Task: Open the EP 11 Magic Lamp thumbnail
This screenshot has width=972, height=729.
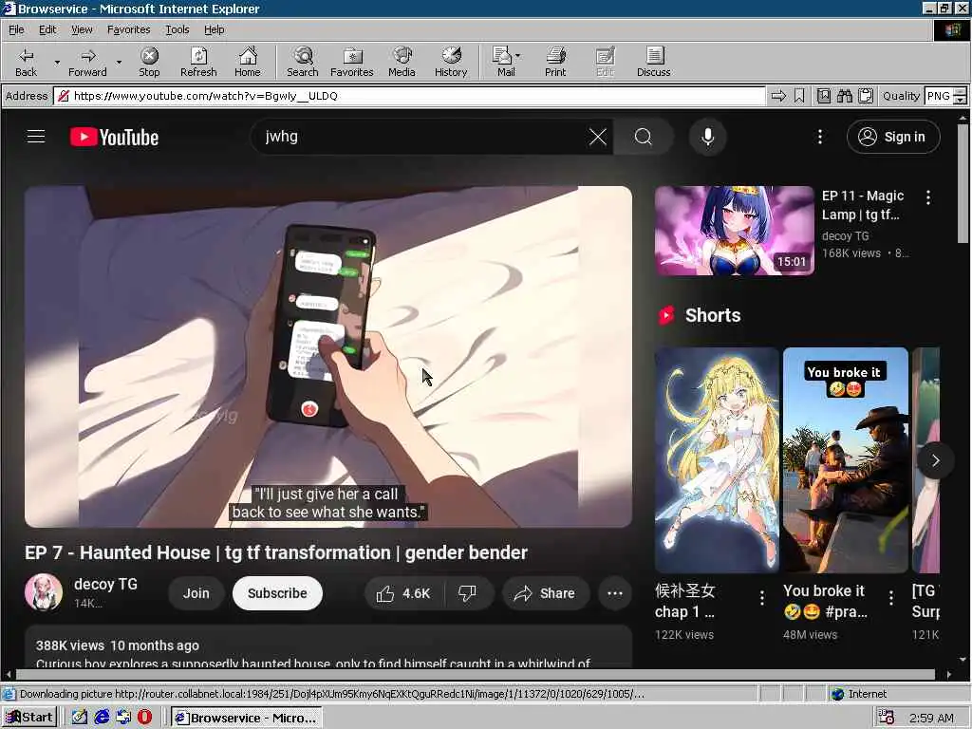Action: (x=735, y=231)
